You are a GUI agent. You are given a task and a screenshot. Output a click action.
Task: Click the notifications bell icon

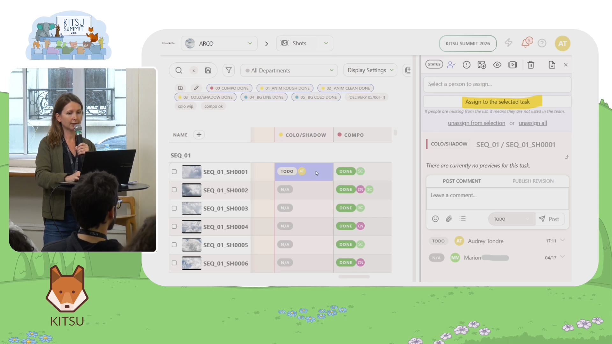coord(525,43)
